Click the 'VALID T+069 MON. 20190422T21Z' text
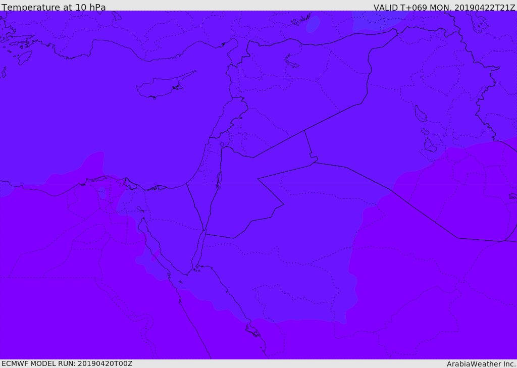This screenshot has height=368, width=517. click(x=444, y=7)
